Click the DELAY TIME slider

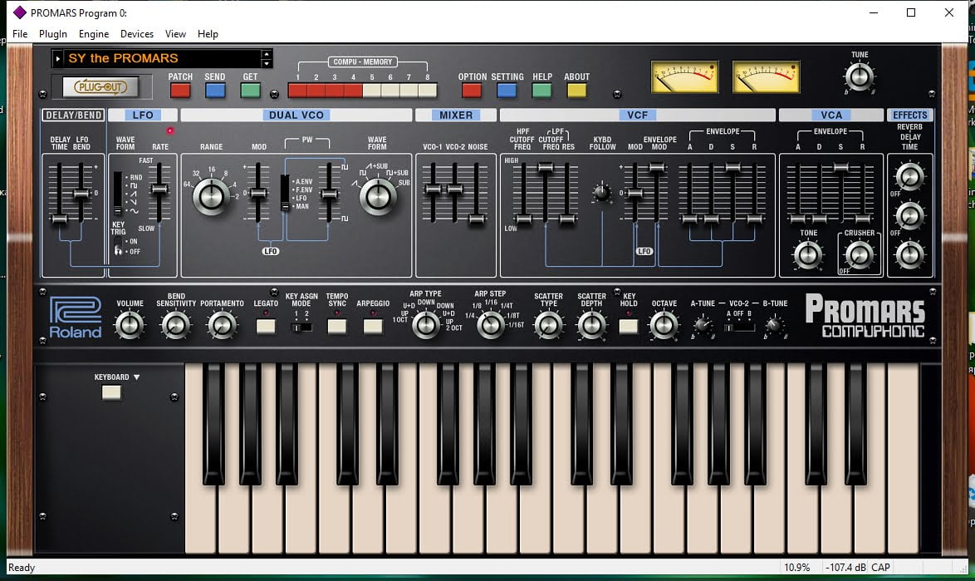click(59, 219)
